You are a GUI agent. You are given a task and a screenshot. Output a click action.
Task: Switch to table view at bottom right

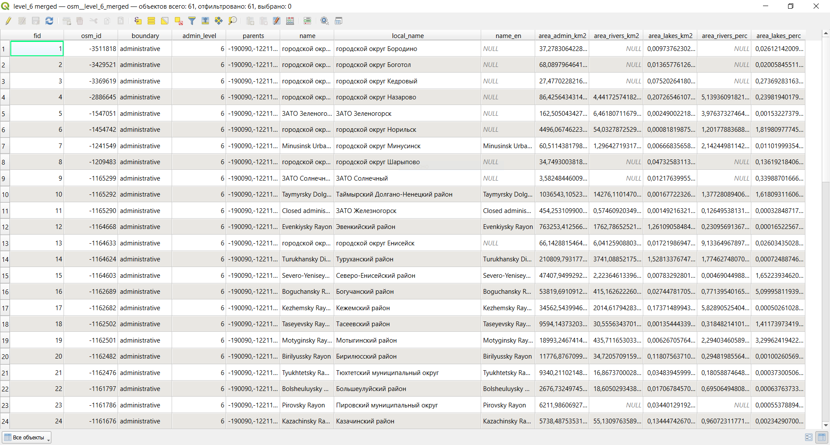[x=822, y=437]
